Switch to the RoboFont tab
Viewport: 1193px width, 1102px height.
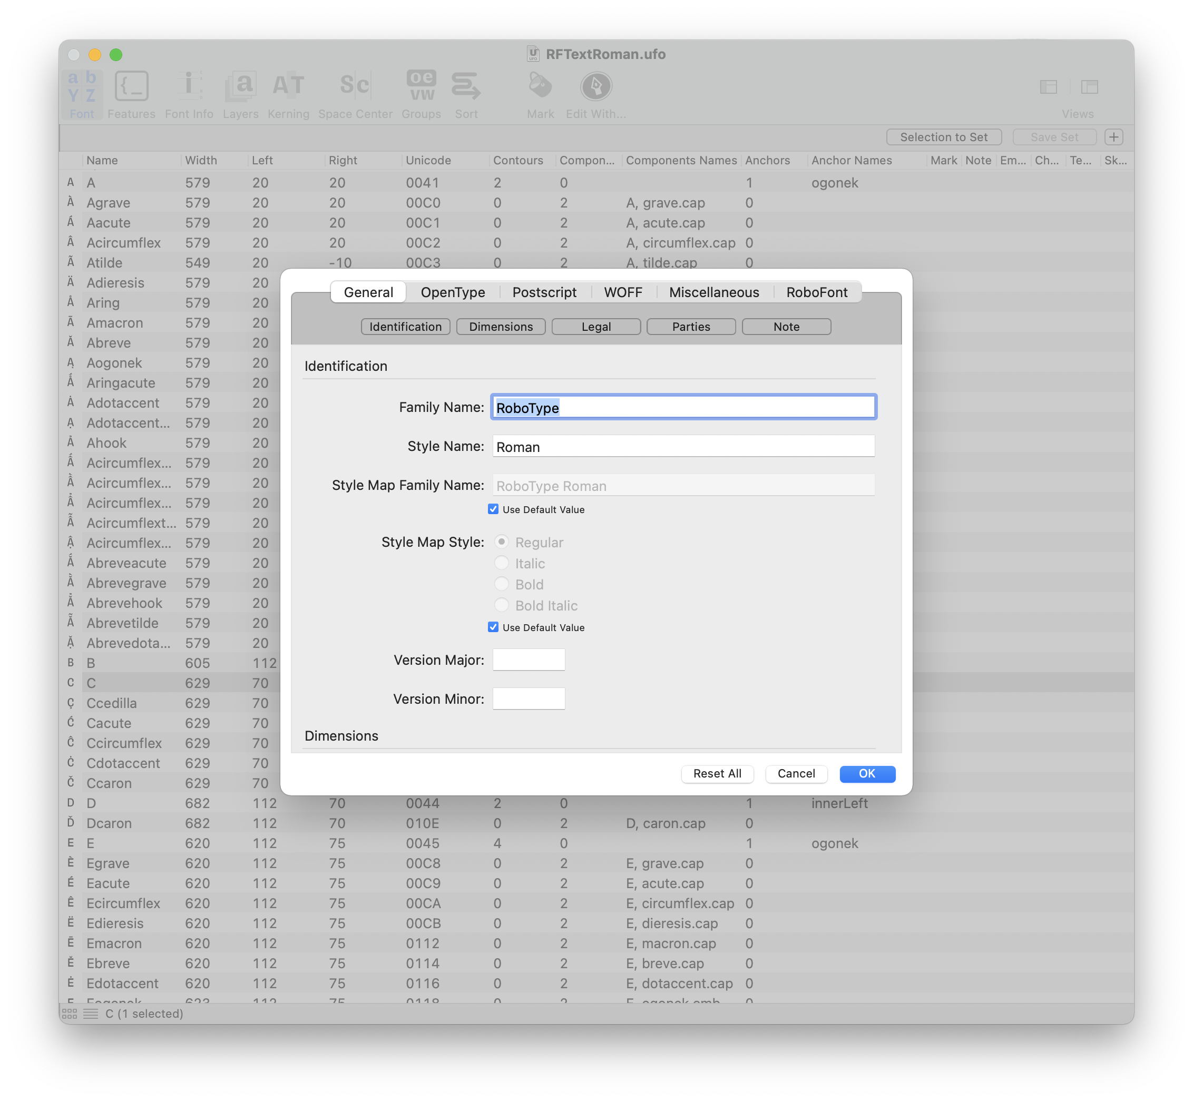click(817, 292)
